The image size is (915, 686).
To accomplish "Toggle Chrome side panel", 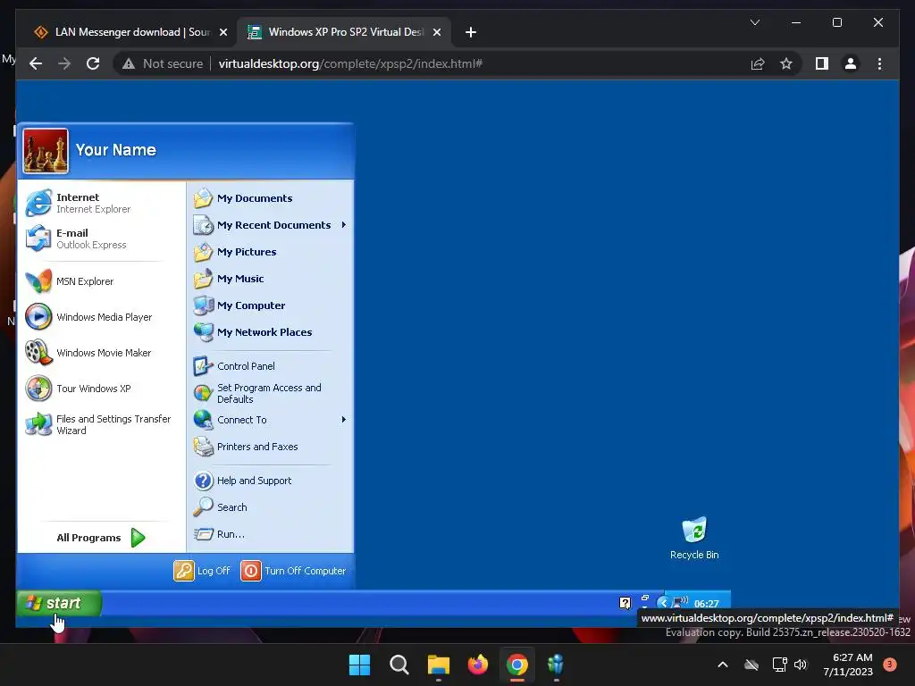I will coord(822,63).
